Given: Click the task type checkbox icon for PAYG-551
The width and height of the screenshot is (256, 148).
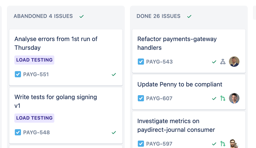Looking at the screenshot, I should [x=18, y=74].
